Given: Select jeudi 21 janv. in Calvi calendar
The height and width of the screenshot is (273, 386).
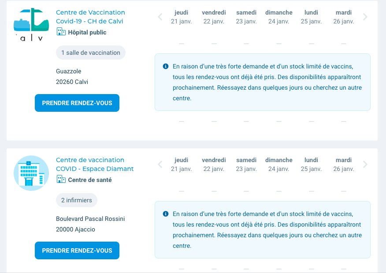Looking at the screenshot, I should pos(181,17).
